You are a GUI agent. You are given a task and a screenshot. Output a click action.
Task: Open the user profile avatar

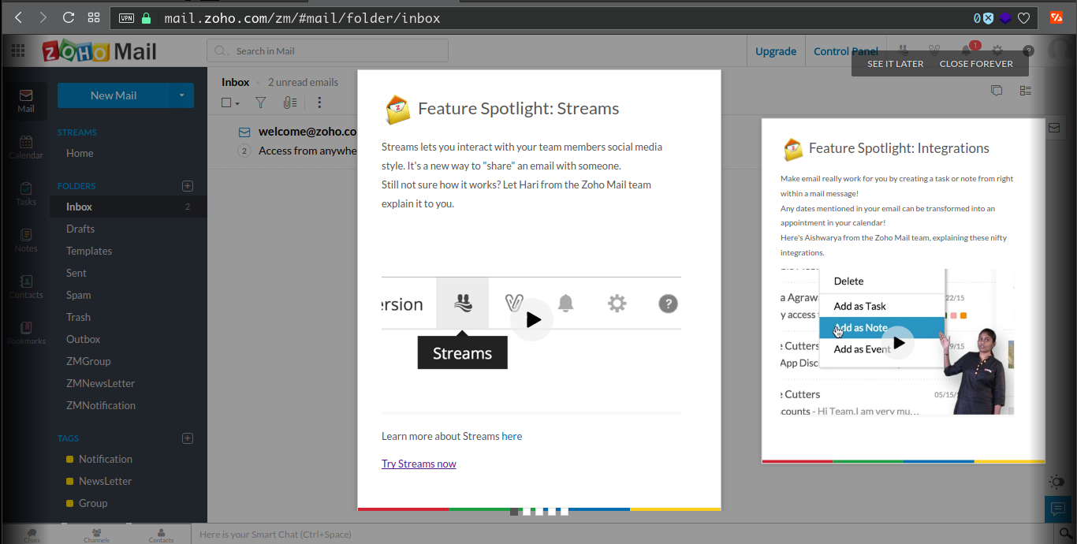click(x=1060, y=50)
